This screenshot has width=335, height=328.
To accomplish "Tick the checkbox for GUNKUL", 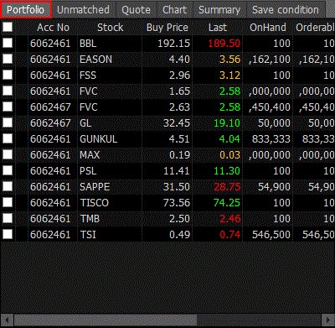I will [x=8, y=138].
